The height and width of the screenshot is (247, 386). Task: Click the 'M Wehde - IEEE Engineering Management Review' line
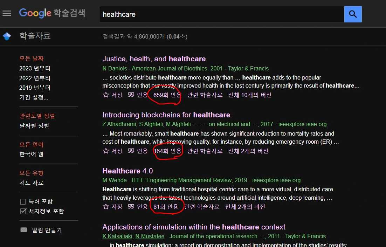[201, 180]
